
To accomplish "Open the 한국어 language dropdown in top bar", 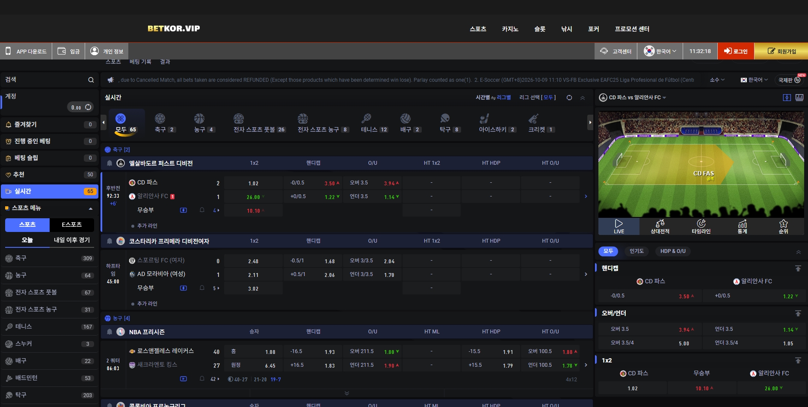I will [x=660, y=51].
